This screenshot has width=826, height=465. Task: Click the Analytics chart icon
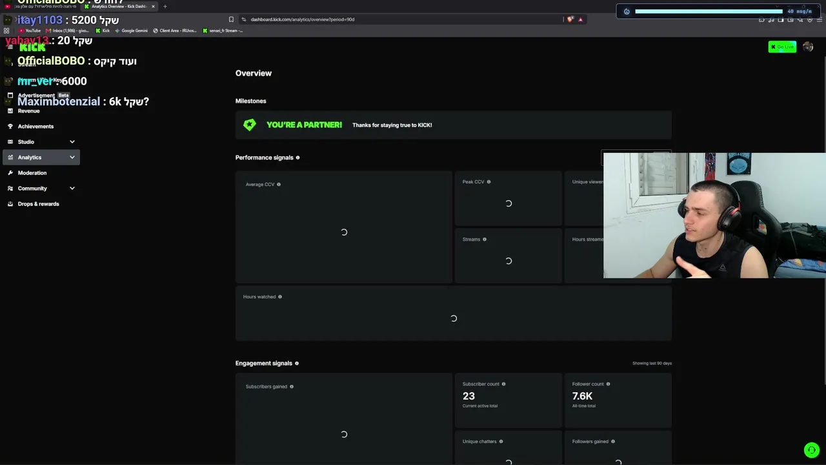(10, 158)
